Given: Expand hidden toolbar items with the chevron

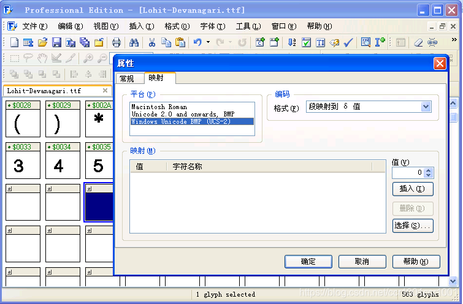Looking at the screenshot, I should click(454, 40).
